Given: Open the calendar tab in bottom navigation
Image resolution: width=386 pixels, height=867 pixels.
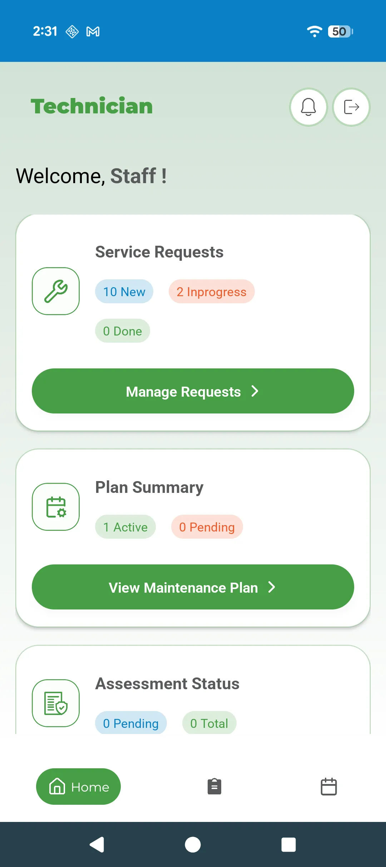Looking at the screenshot, I should point(328,787).
